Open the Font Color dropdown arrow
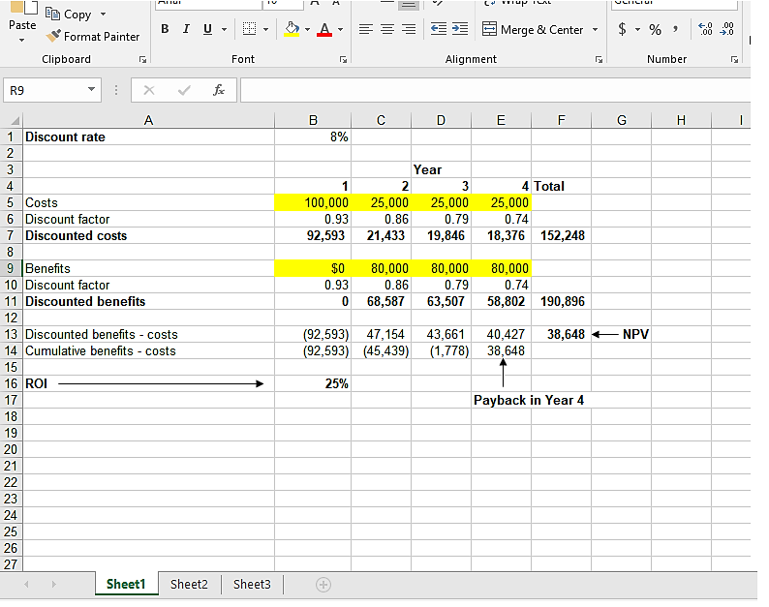 click(x=340, y=29)
